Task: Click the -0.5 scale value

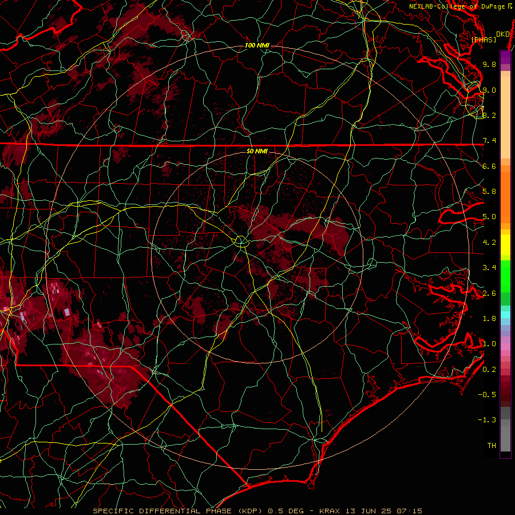Action: click(488, 395)
